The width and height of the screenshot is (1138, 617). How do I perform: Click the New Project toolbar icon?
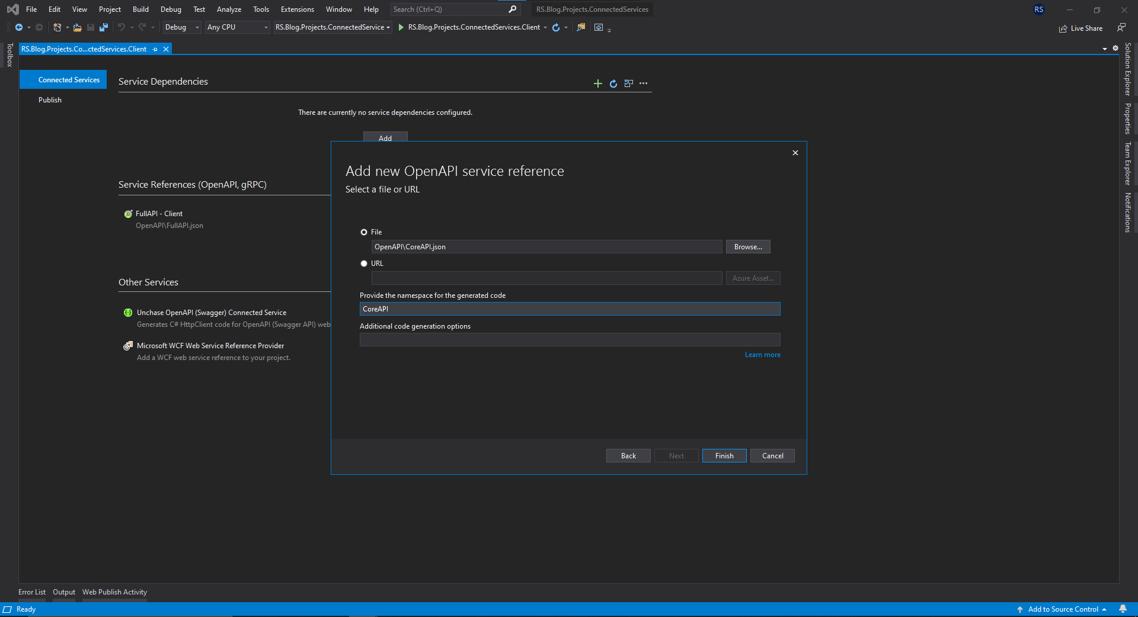click(x=57, y=27)
